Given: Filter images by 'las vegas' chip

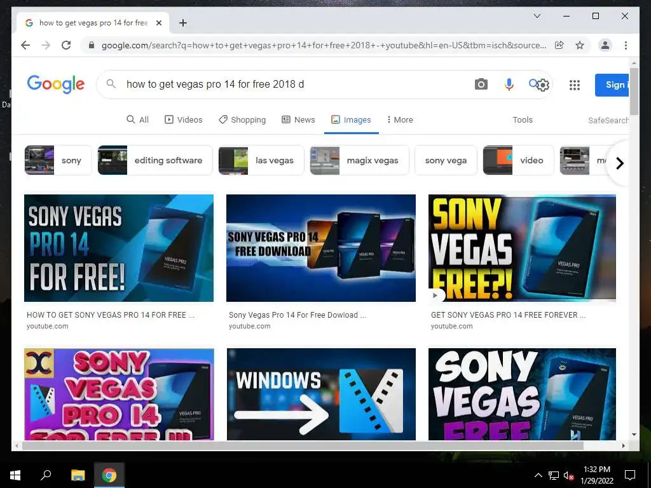Looking at the screenshot, I should 261,160.
